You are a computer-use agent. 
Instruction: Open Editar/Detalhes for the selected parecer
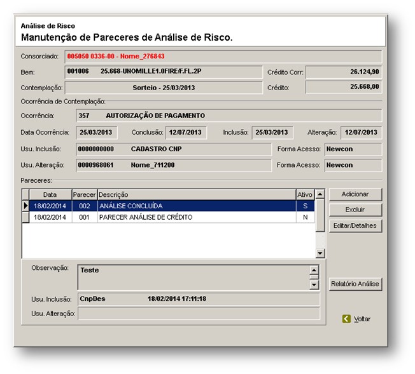355,226
